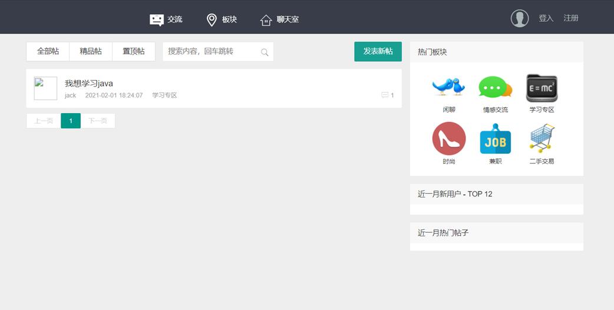Click the user avatar icon in header
This screenshot has width=614, height=310.
click(x=519, y=18)
